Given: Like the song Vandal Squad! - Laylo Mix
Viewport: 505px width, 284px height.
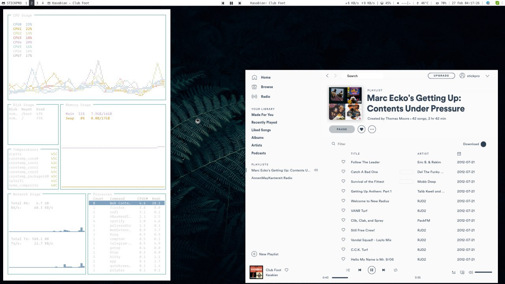Looking at the screenshot, I should click(343, 240).
